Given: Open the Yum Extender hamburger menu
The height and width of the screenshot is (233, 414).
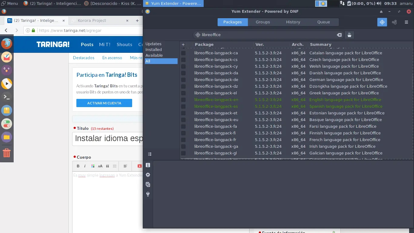Looking at the screenshot, I should tap(406, 22).
